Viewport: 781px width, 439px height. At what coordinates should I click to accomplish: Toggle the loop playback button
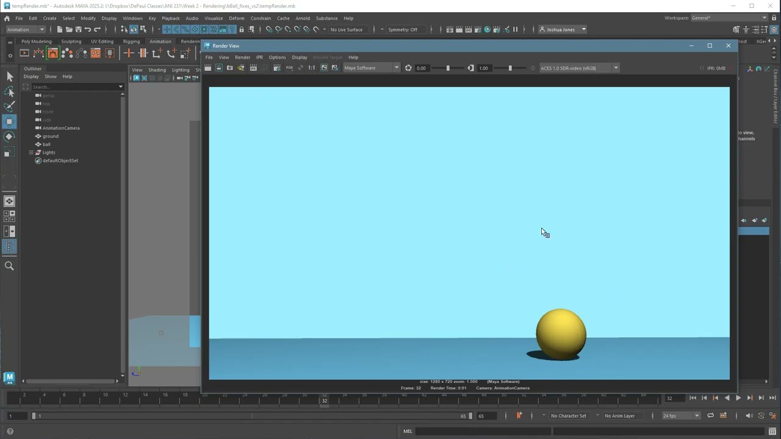point(710,416)
